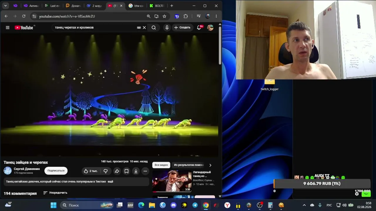Open the Сергей Двинянин channel name
Screen dimensions: 376x211
click(x=27, y=169)
